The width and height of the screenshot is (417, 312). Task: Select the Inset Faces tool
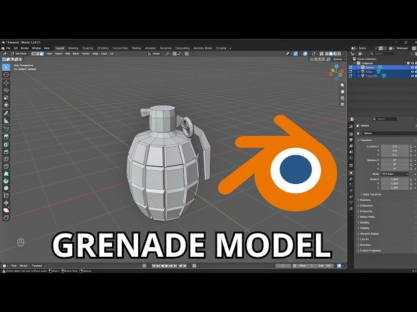click(6, 144)
